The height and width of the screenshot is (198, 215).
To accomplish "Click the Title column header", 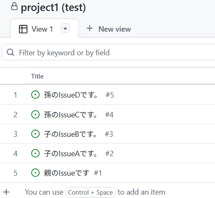I will click(x=38, y=76).
